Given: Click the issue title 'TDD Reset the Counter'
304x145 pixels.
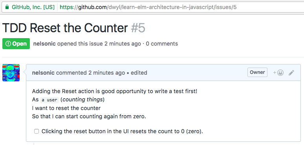Looking at the screenshot, I should [65, 28].
